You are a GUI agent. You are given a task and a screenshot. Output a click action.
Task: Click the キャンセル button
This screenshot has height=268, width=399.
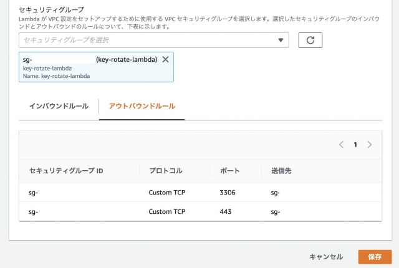point(326,257)
